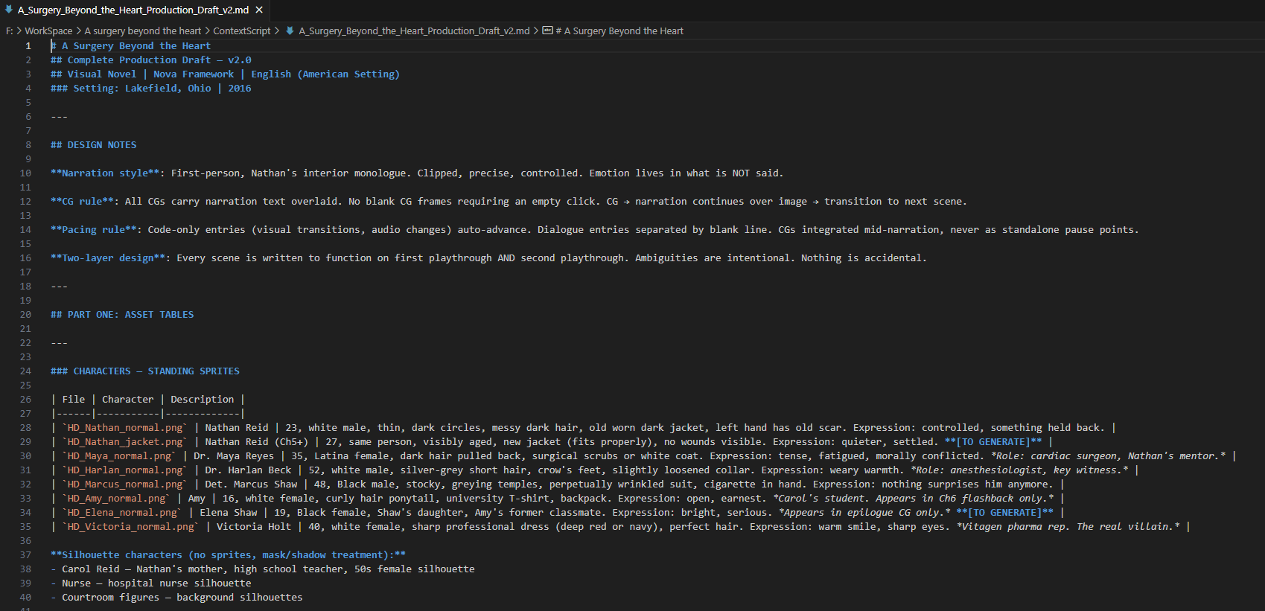The image size is (1265, 611).
Task: Click the 'Silhouette characters' bold line
Action: (x=228, y=554)
